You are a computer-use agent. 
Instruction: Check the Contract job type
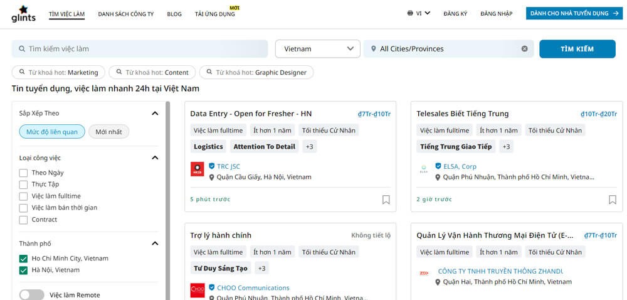[x=24, y=220]
